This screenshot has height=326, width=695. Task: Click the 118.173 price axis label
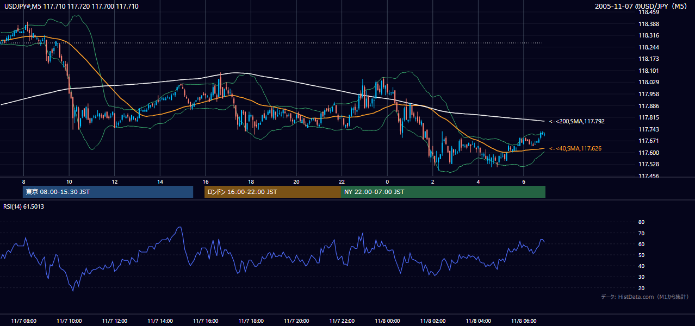coord(648,59)
